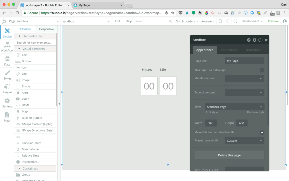Collapse the Visual elements section
The height and width of the screenshot is (181, 289).
(x=35, y=49)
